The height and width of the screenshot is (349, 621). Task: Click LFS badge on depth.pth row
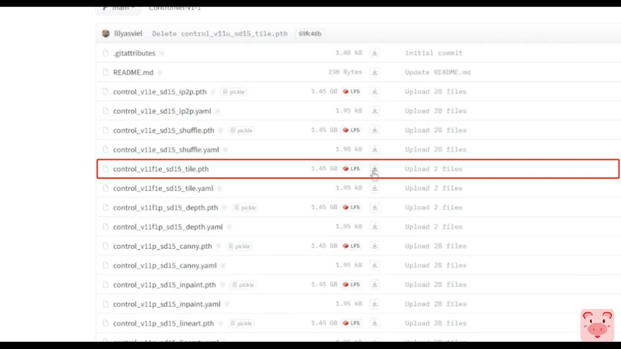[351, 207]
